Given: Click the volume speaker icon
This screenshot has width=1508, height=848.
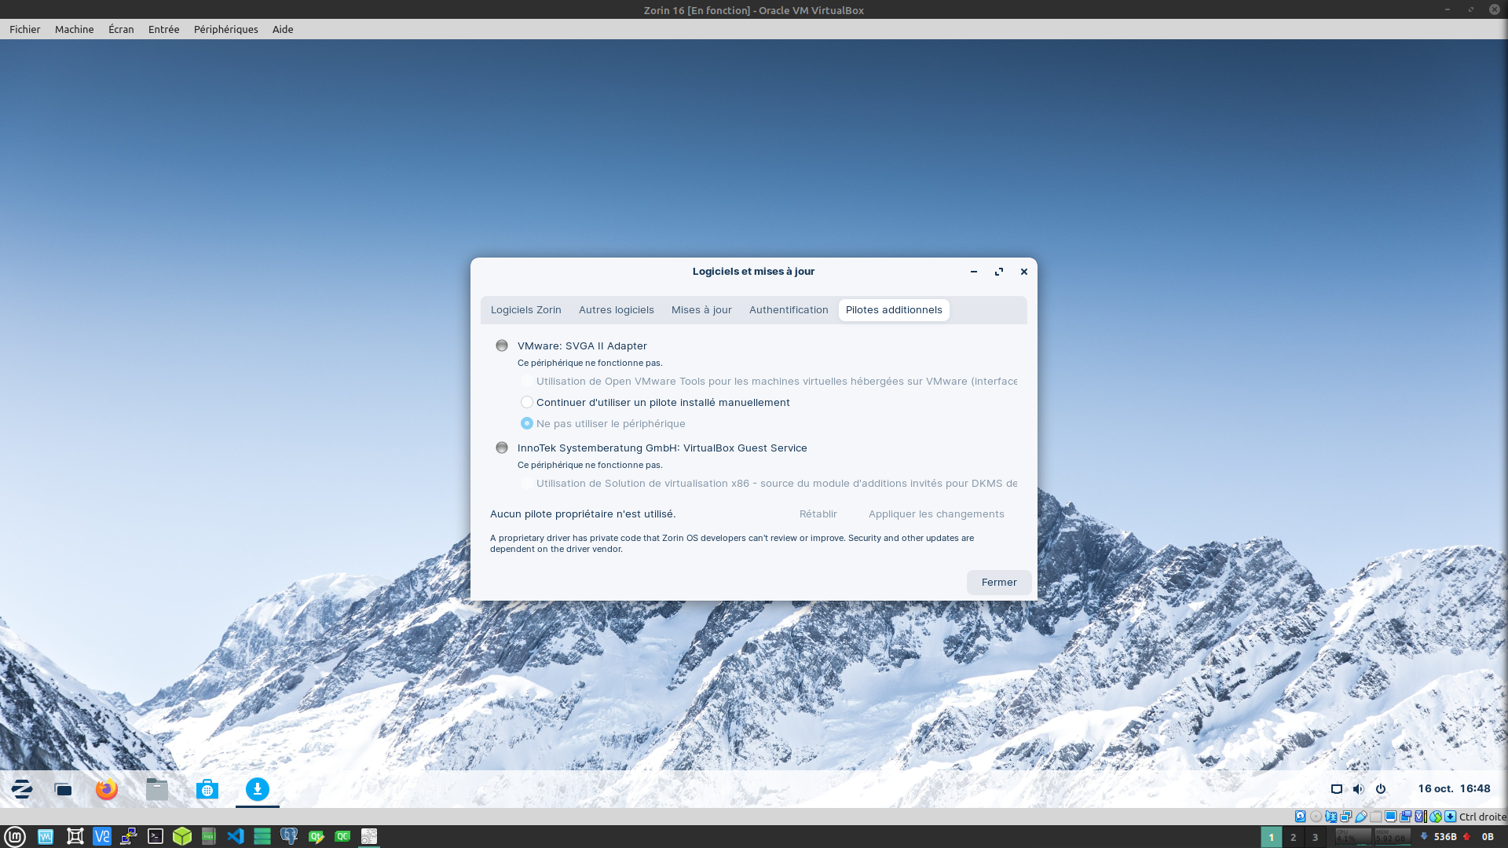Looking at the screenshot, I should (1359, 789).
